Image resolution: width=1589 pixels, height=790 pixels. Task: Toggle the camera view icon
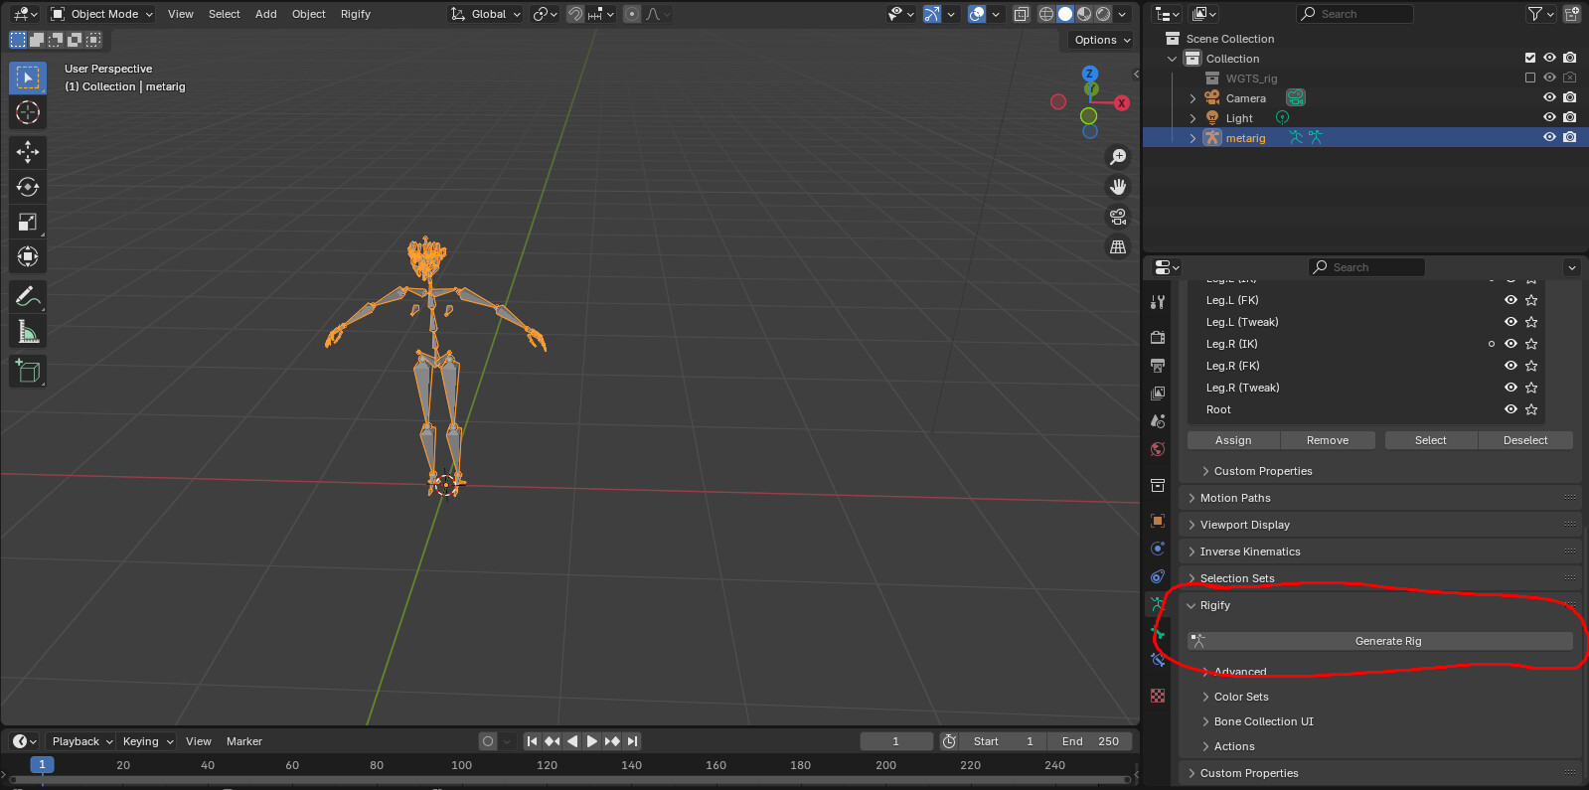coord(1118,217)
